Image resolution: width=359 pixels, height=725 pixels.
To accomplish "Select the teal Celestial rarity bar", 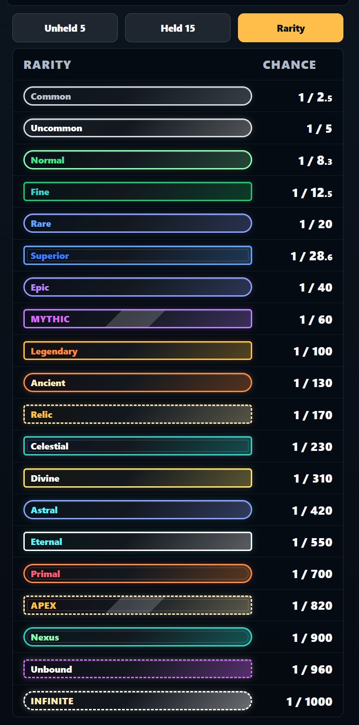I will (x=138, y=446).
